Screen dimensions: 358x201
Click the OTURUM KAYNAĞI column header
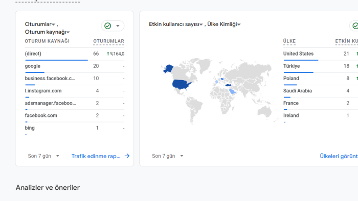point(47,41)
